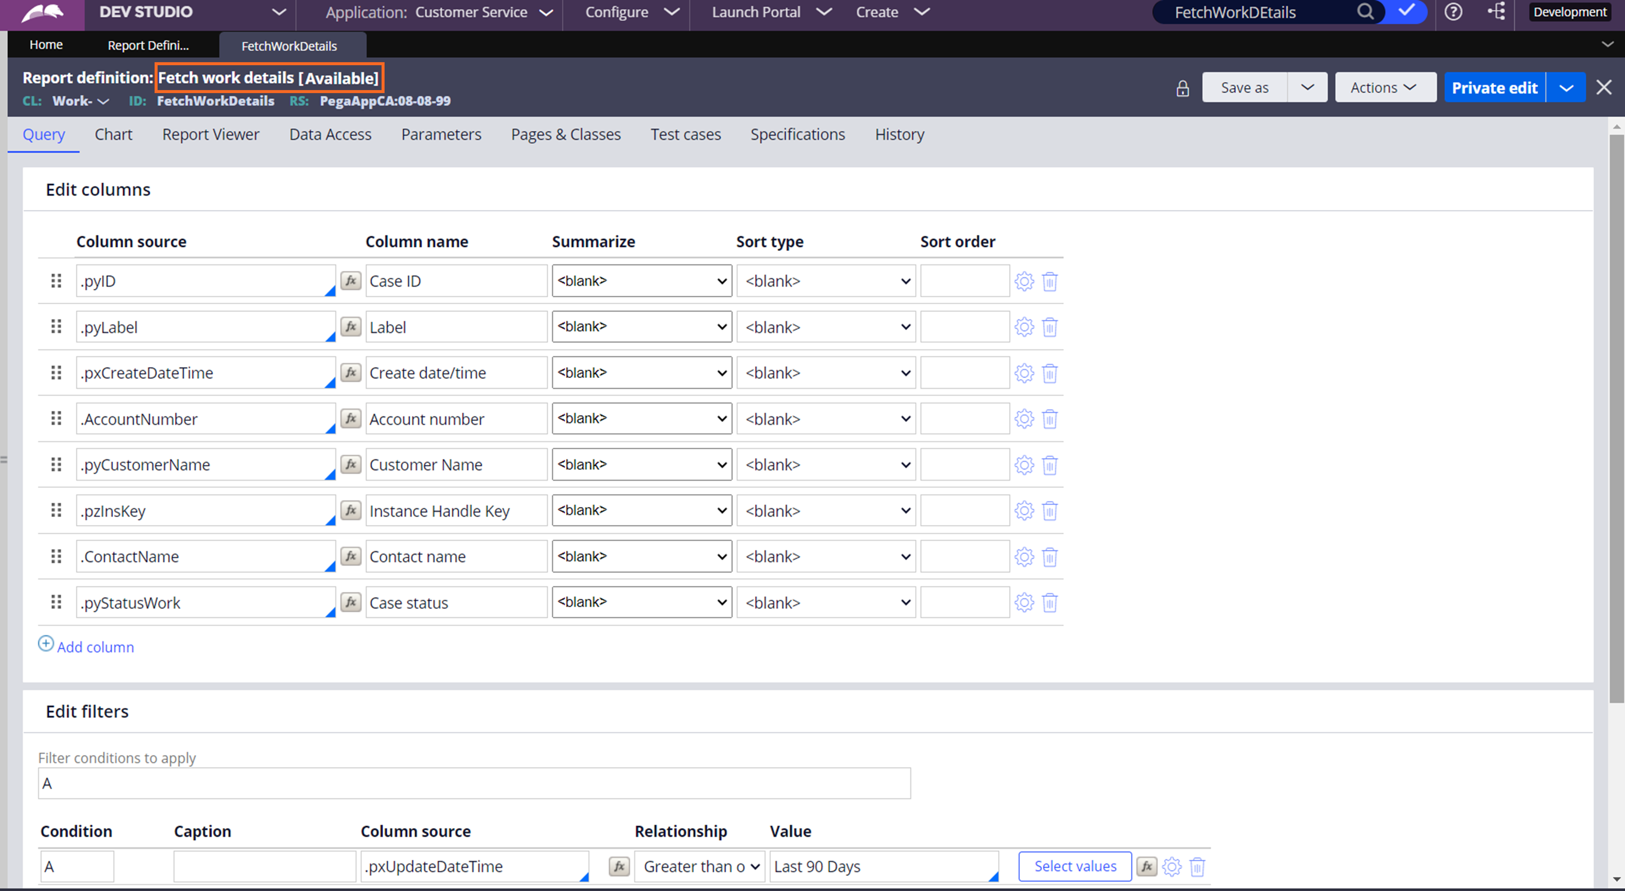This screenshot has height=891, width=1625.
Task: Close the rule form with X
Action: [1604, 87]
